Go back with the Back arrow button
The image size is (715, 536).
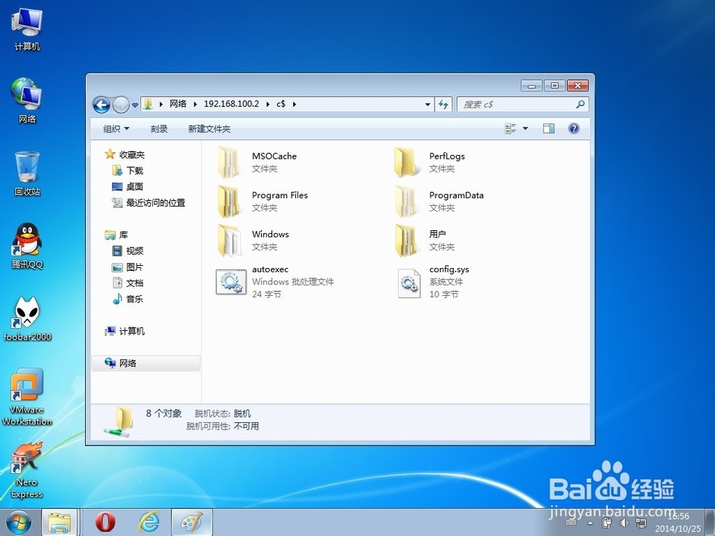pyautogui.click(x=102, y=105)
